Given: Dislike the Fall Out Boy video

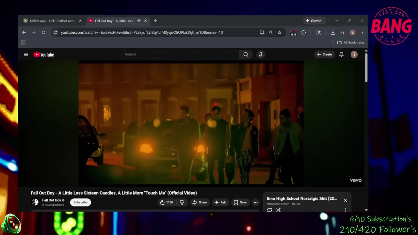Looking at the screenshot, I should (182, 202).
